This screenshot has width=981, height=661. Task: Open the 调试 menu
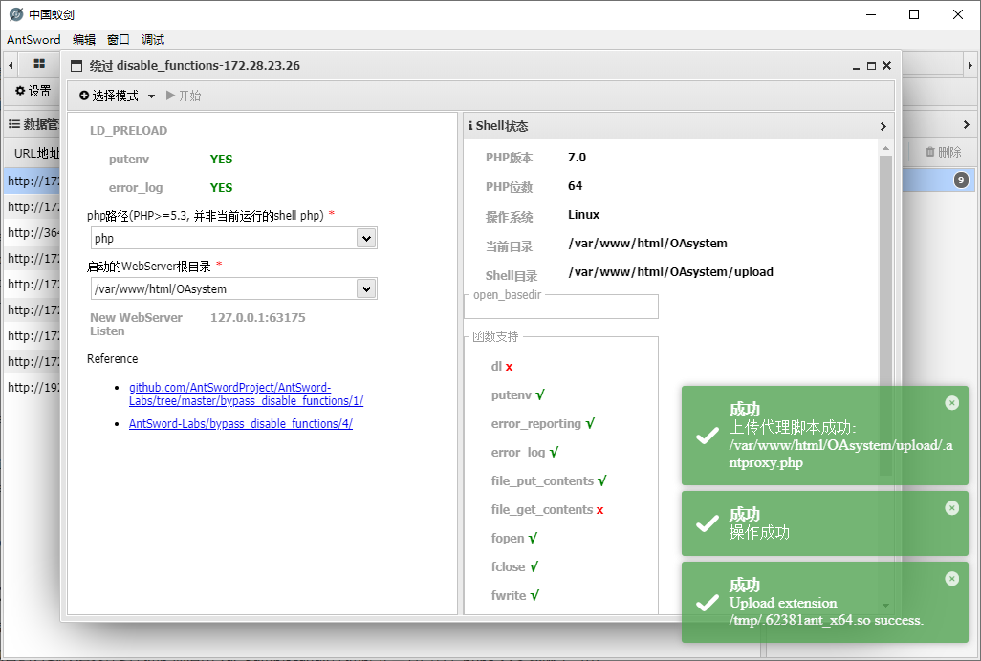[x=153, y=40]
